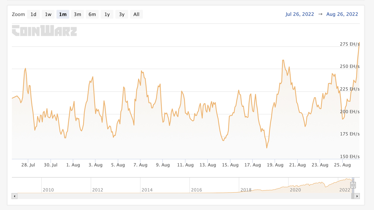Viewport: 374px width, 210px height.
Task: Click the CoinWarz watermark logo
Action: tap(44, 31)
